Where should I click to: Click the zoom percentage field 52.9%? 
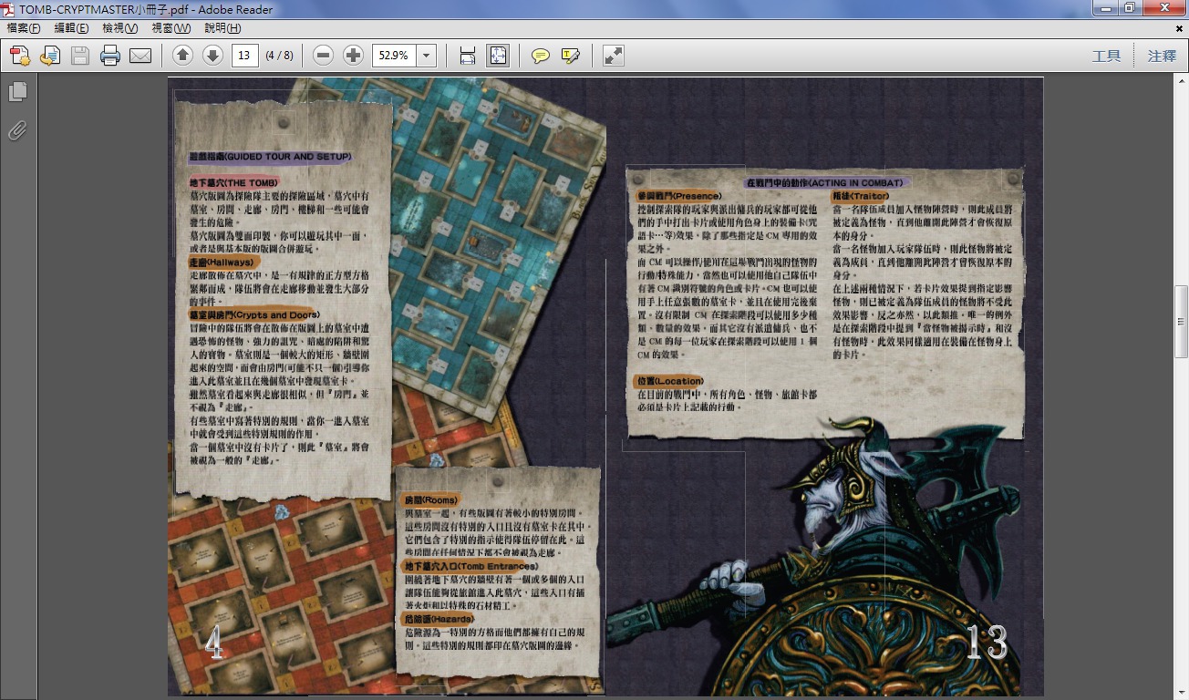point(394,56)
